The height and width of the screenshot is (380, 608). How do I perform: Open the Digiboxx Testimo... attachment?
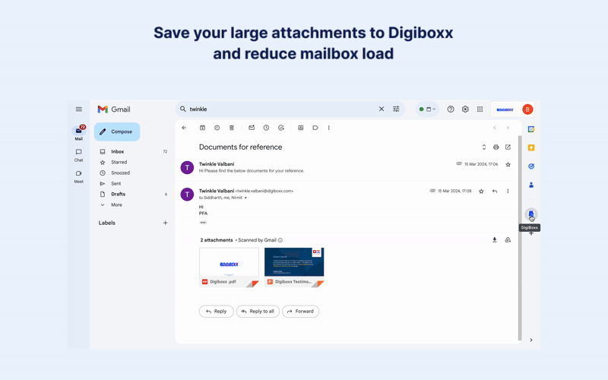pos(294,268)
